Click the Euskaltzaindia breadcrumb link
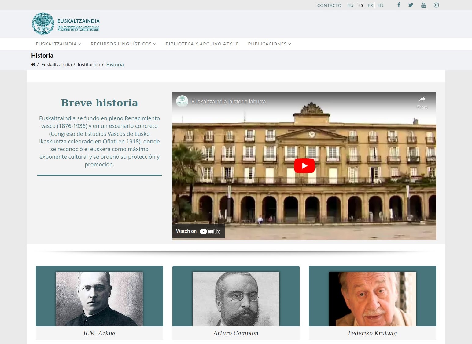The image size is (472, 344). (57, 65)
